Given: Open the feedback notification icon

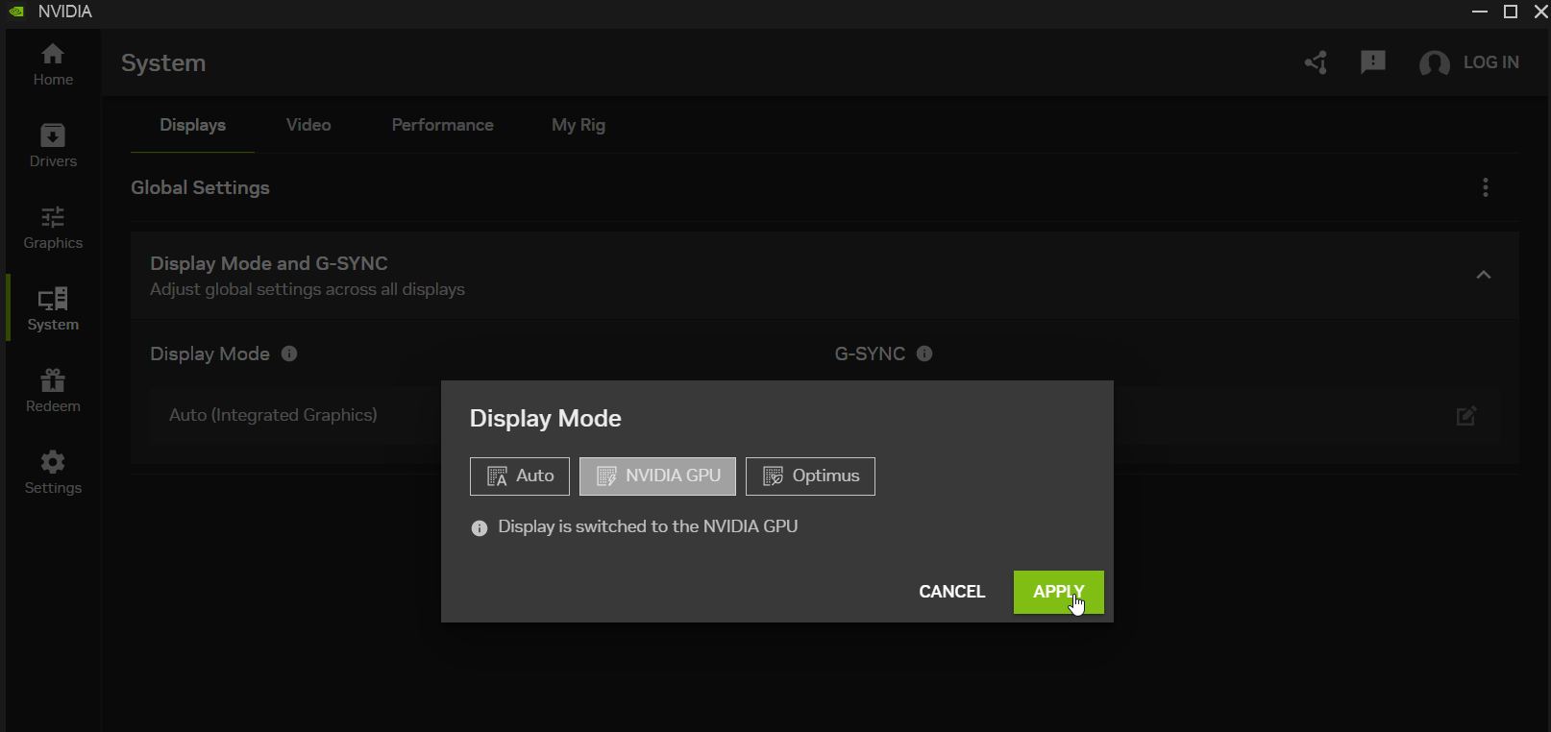Looking at the screenshot, I should (x=1373, y=62).
